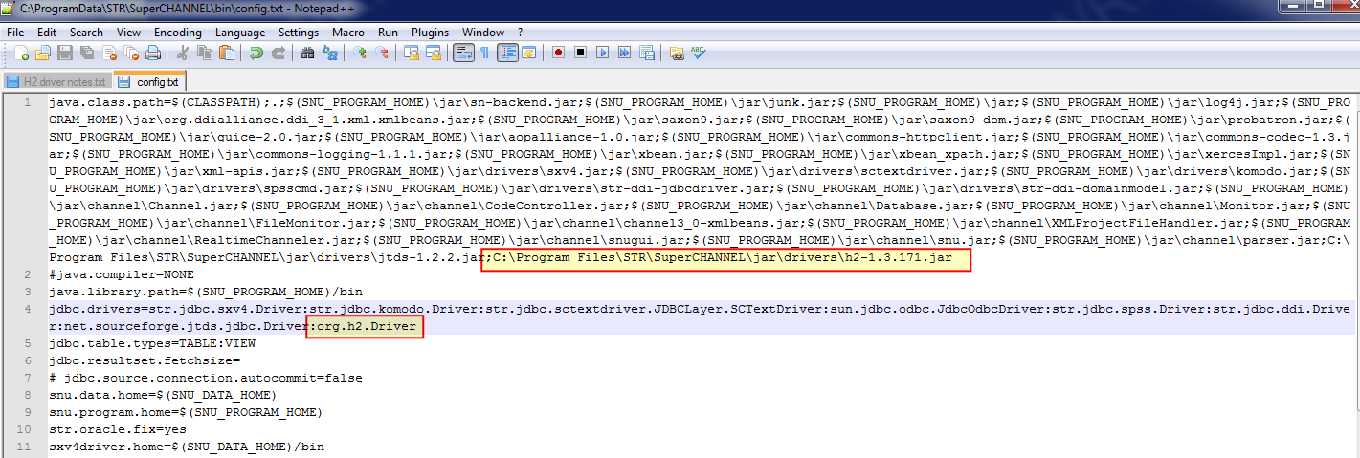Open the Language menu
Screen dimensions: 1360x458
pyautogui.click(x=240, y=33)
